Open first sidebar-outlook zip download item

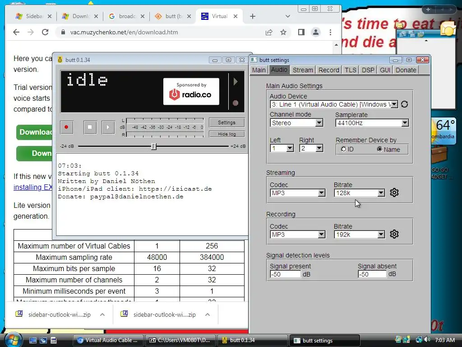[59, 314]
